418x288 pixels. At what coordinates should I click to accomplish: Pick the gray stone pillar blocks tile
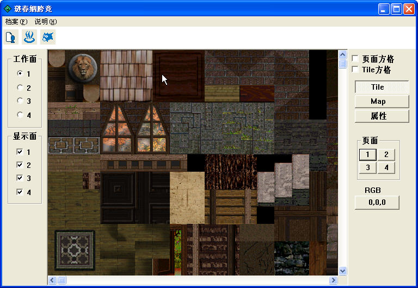click(x=284, y=179)
